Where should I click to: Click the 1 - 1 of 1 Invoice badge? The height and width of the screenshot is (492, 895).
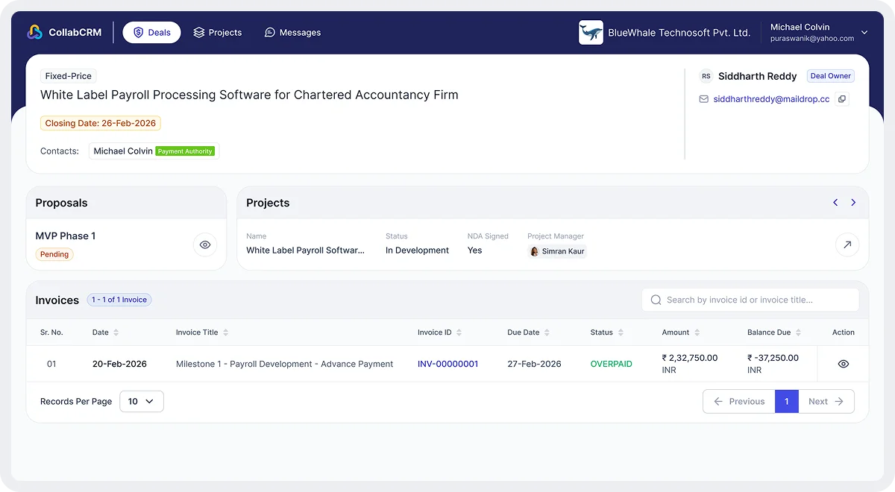119,300
